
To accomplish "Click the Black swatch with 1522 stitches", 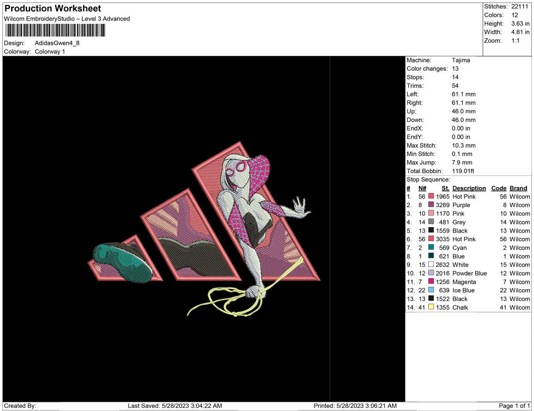I will point(431,298).
